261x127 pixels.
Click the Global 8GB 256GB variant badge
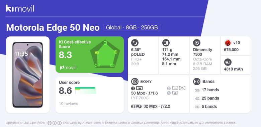click(x=132, y=27)
